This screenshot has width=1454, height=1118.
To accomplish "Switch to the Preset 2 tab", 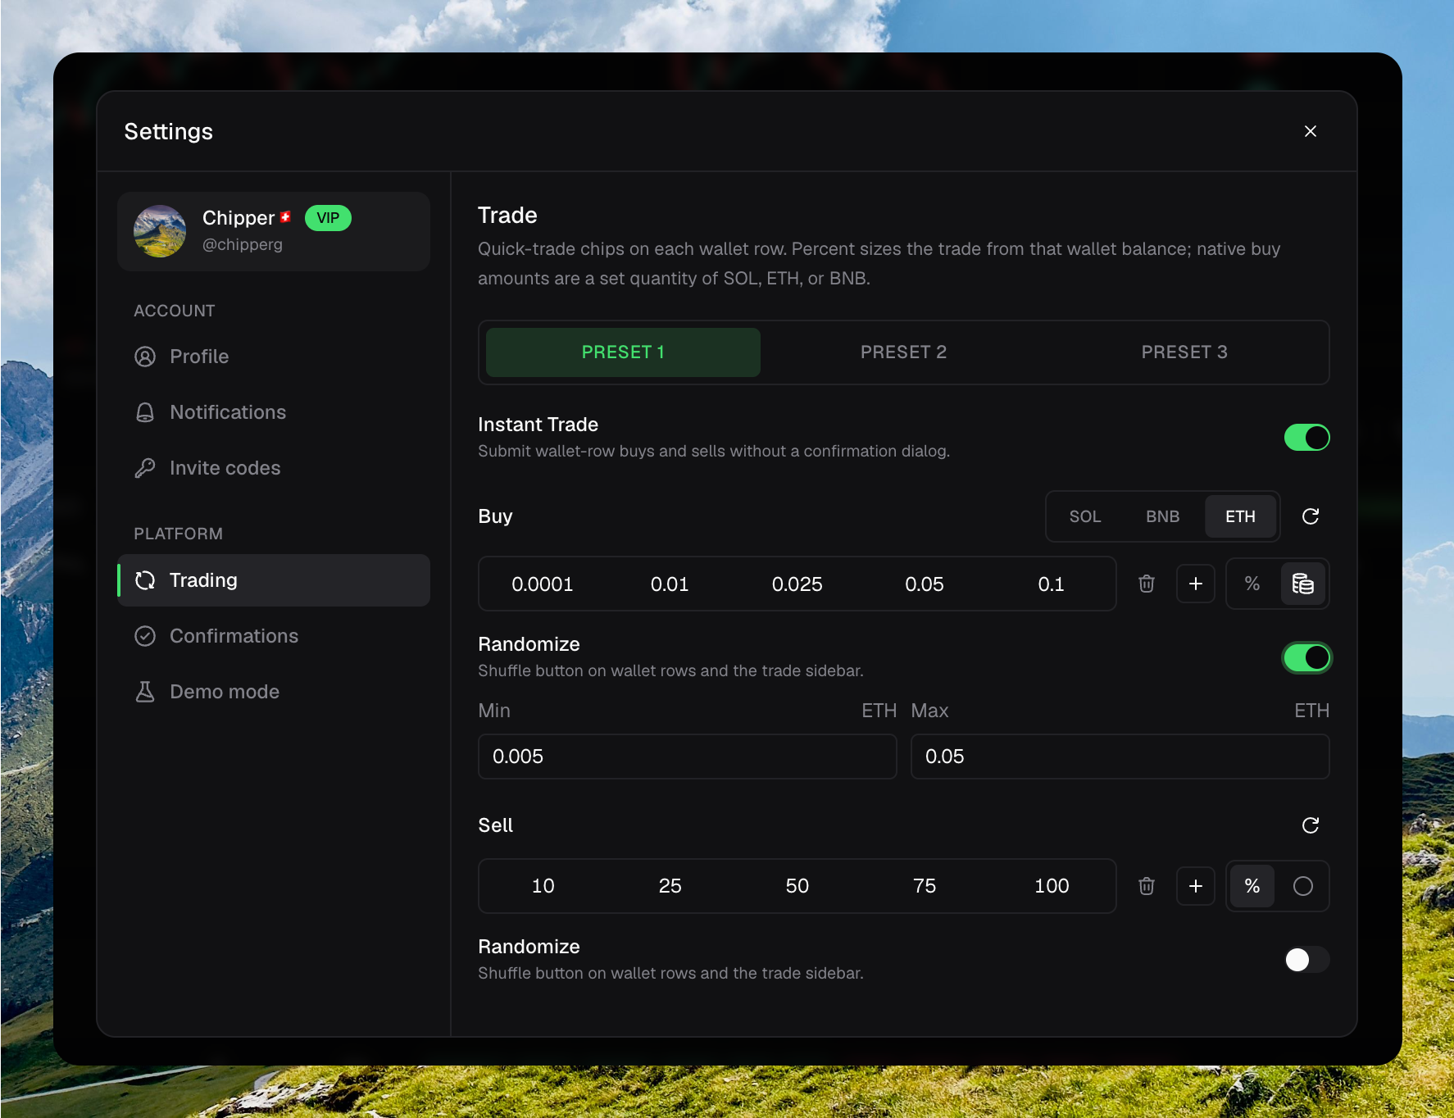I will (903, 352).
